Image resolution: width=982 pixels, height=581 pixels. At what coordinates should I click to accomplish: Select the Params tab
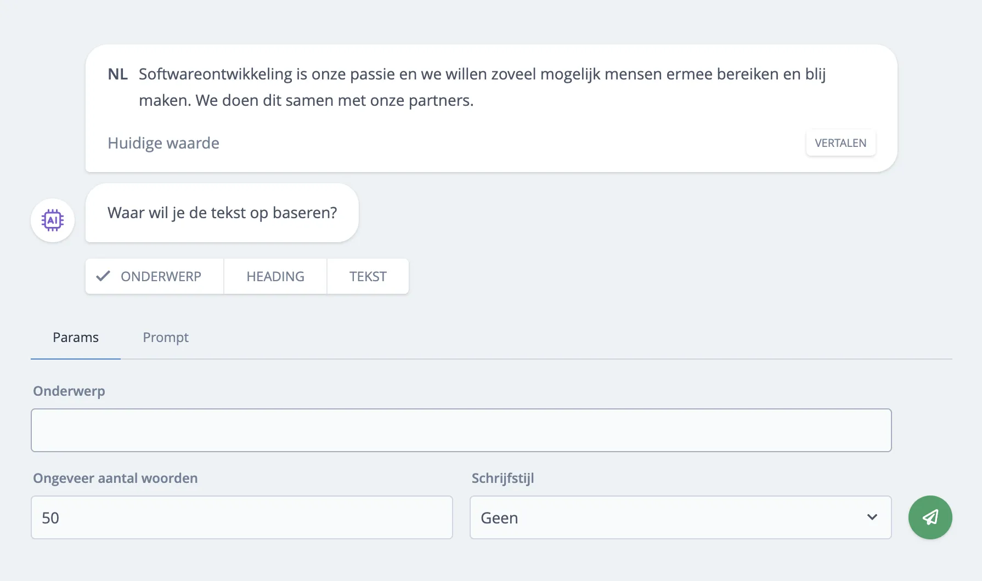click(75, 337)
